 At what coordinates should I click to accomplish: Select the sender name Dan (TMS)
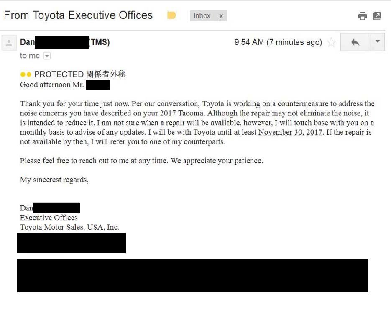pos(65,42)
